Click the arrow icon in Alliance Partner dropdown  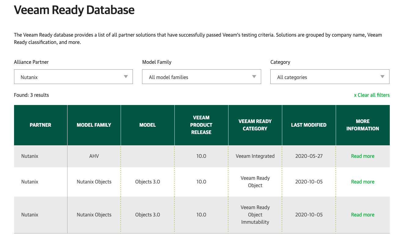pos(126,77)
